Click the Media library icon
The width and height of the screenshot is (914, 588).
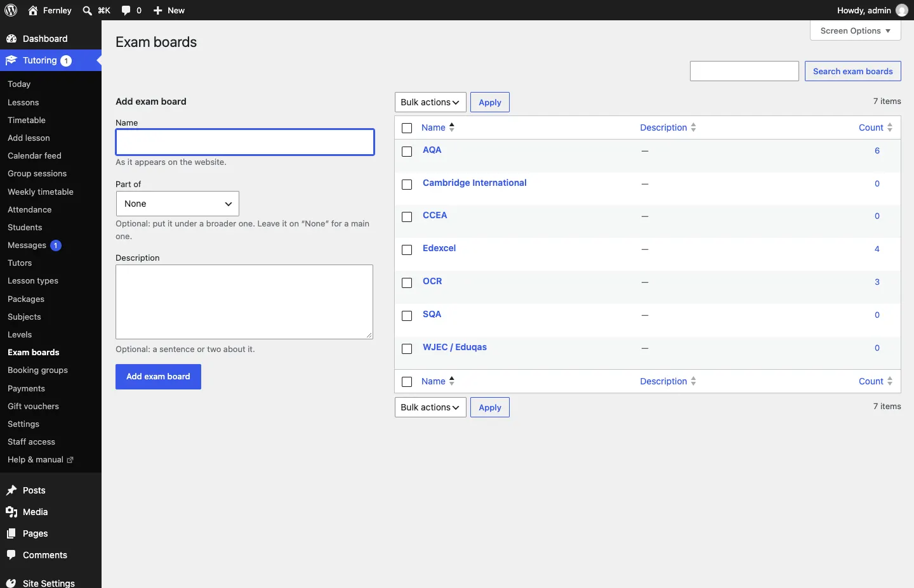[x=11, y=512]
